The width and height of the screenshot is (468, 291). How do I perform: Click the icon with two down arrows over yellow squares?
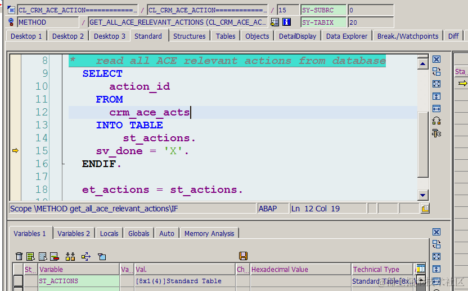pyautogui.click(x=70, y=256)
